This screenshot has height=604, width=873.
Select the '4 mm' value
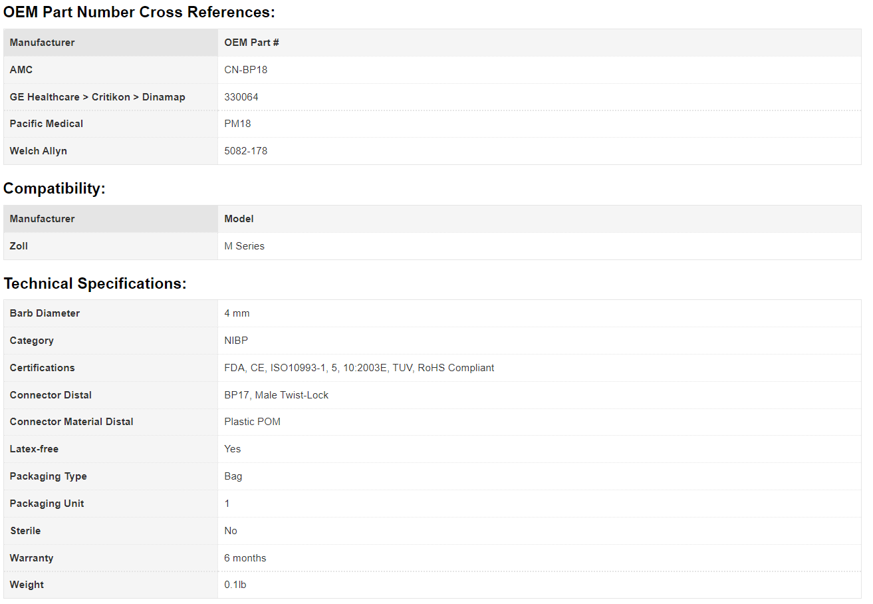point(237,313)
